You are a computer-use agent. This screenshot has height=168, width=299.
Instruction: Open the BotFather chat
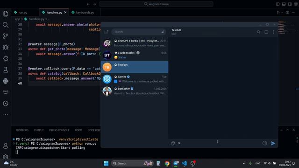[135, 91]
